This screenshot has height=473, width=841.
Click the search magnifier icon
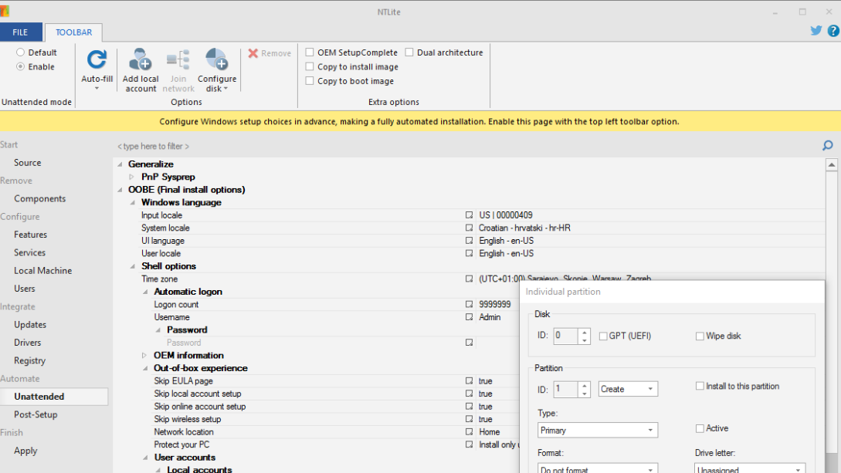click(x=828, y=146)
